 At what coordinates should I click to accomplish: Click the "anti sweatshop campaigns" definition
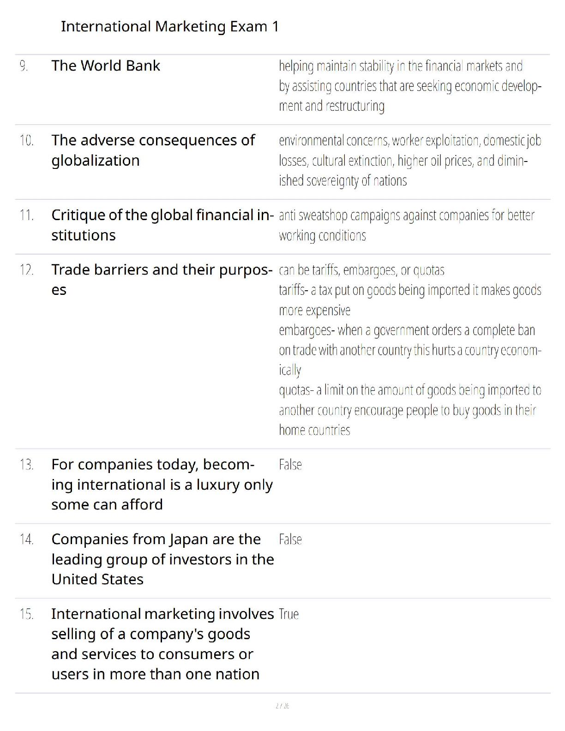(x=406, y=225)
